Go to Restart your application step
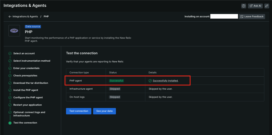Viewport: 272px width, 135px height. point(28,105)
